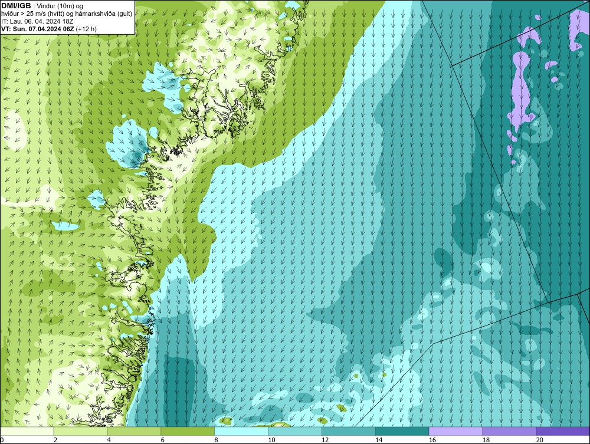Click the 10–12 m/s light teal legend swatch

click(295, 431)
